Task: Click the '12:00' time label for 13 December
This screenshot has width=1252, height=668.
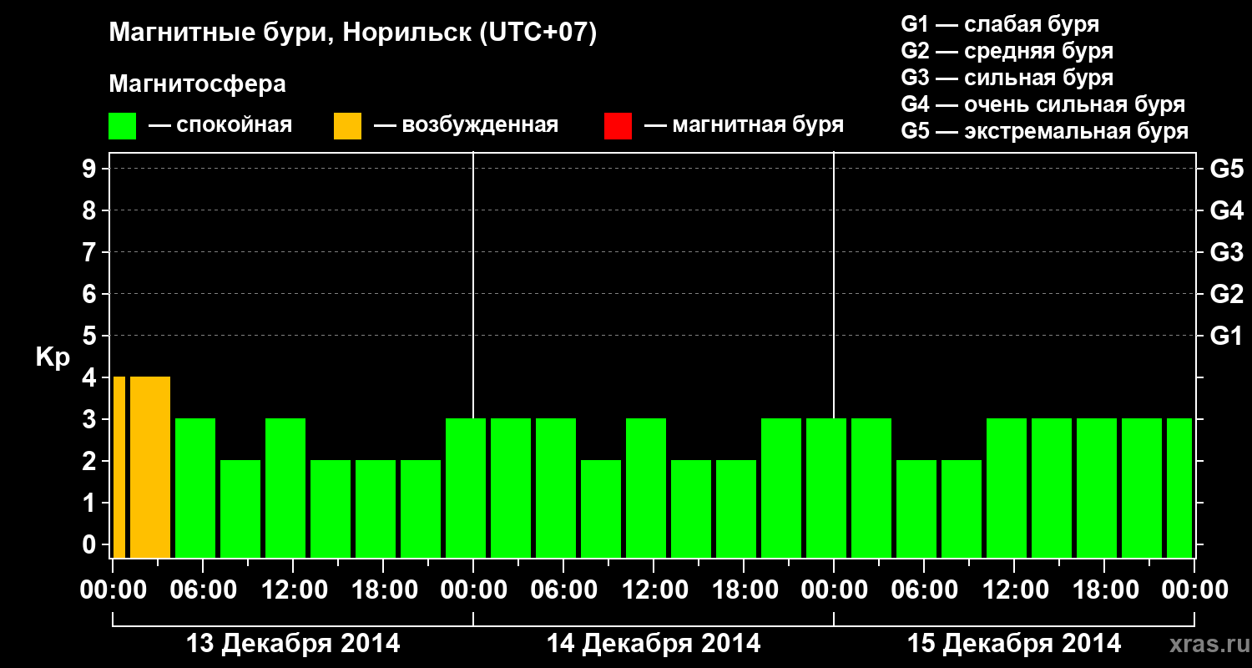Action: point(293,590)
